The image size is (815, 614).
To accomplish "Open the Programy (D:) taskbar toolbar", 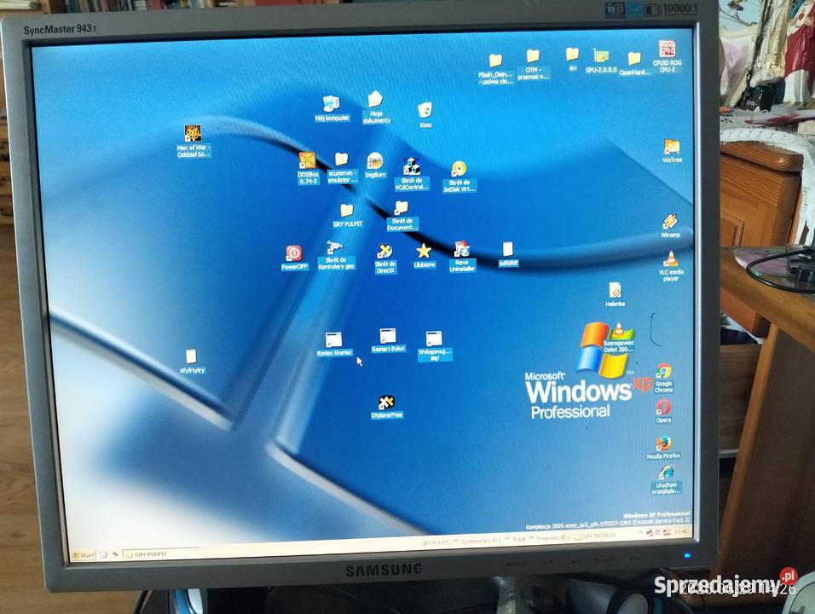I will (x=553, y=538).
